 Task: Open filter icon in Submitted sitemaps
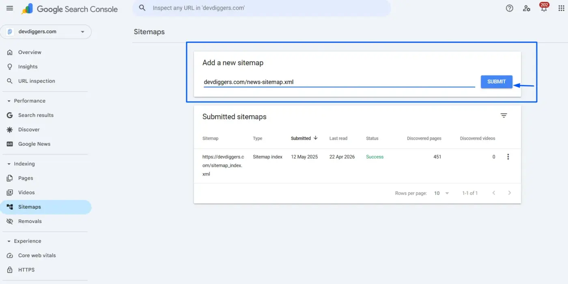[x=504, y=116]
